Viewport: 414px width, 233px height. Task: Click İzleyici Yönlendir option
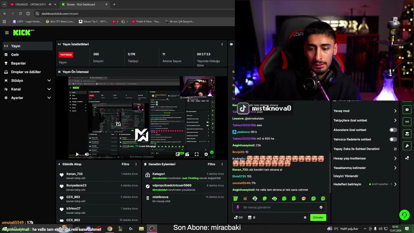tap(346, 176)
